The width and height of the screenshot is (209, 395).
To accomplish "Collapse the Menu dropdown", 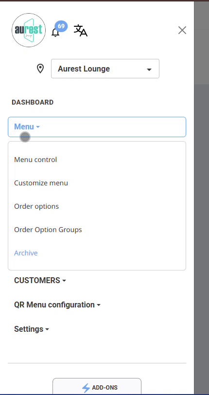I will click(97, 127).
